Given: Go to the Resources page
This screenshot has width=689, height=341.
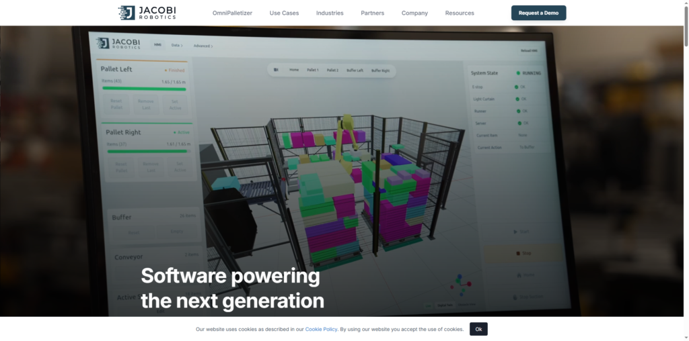Looking at the screenshot, I should coord(460,13).
